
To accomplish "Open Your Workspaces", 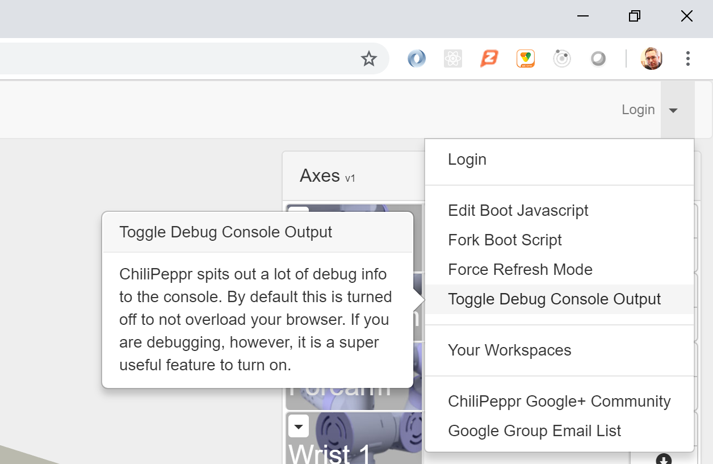I will coord(559,350).
